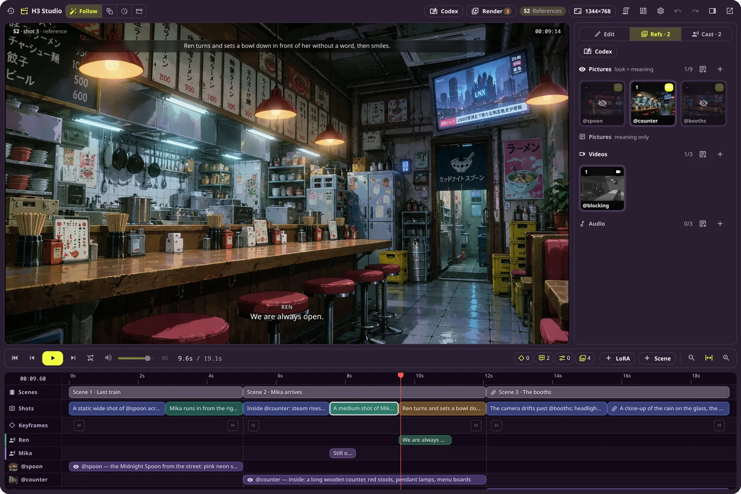
Task: Toggle the checkbox on @spoon thumbnail
Action: point(618,87)
